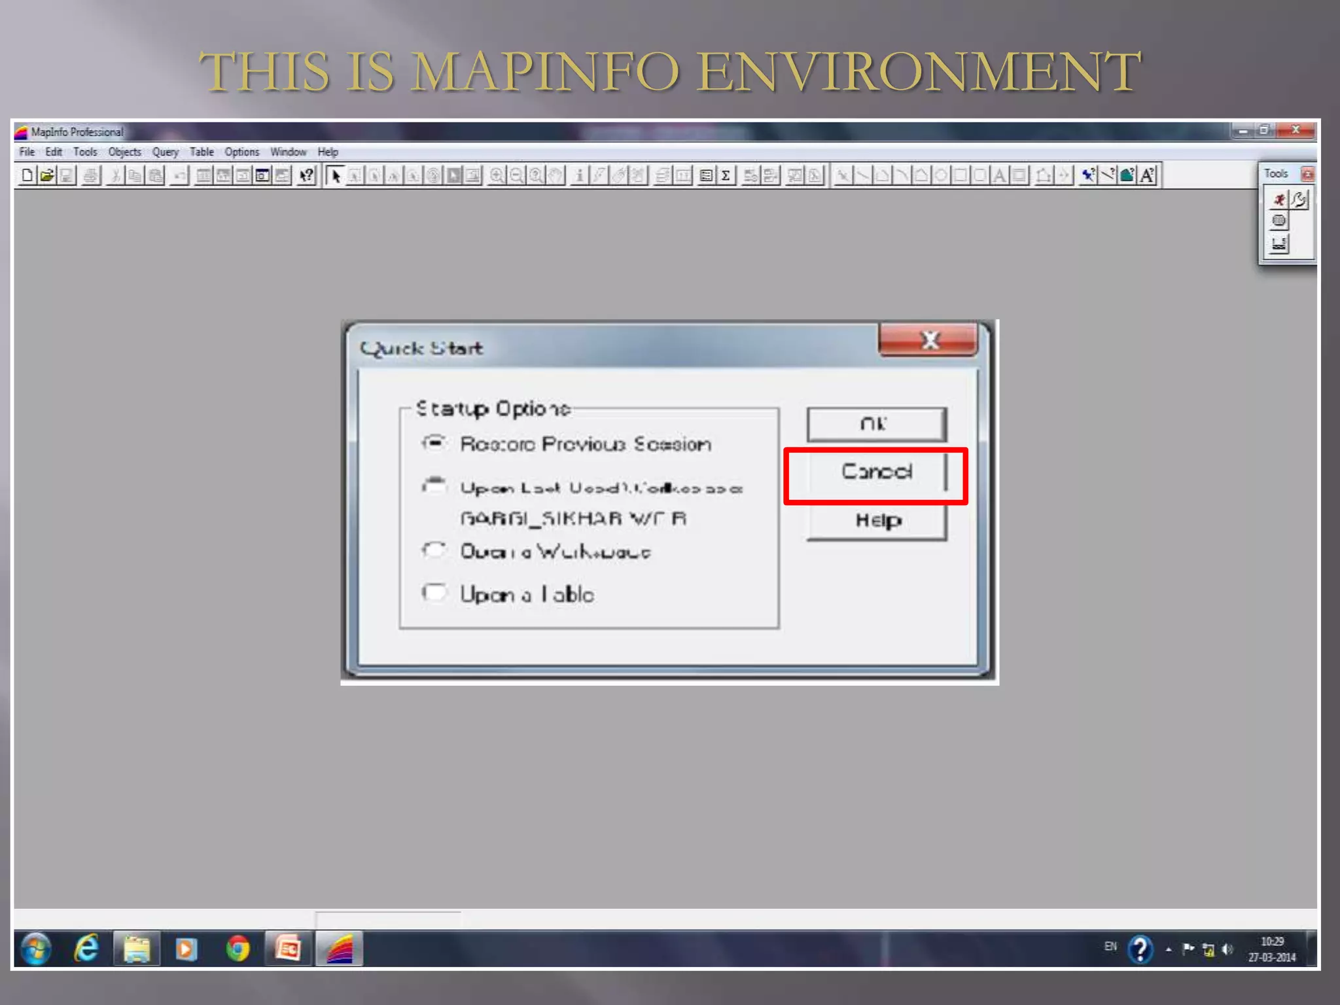Image resolution: width=1340 pixels, height=1005 pixels.
Task: Launch Internet Explorer from taskbar
Action: (86, 949)
